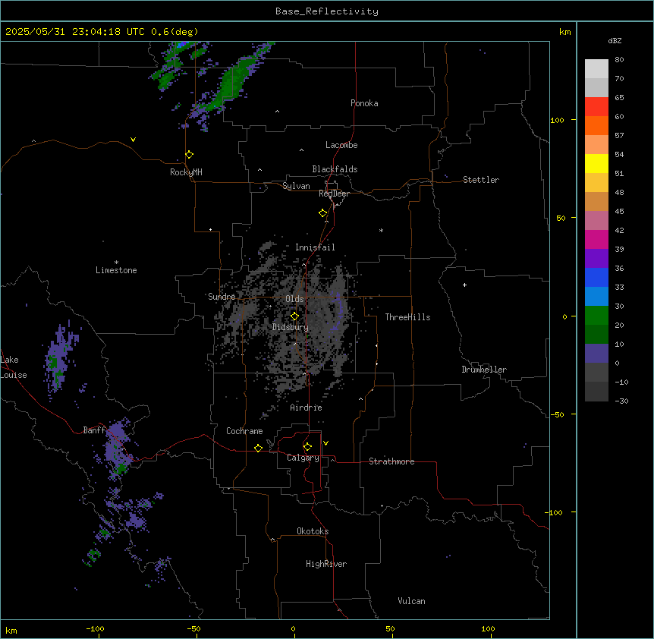Viewport: 654px width, 639px height.
Task: Click the 100 tick on vertical axis
Action: (557, 120)
